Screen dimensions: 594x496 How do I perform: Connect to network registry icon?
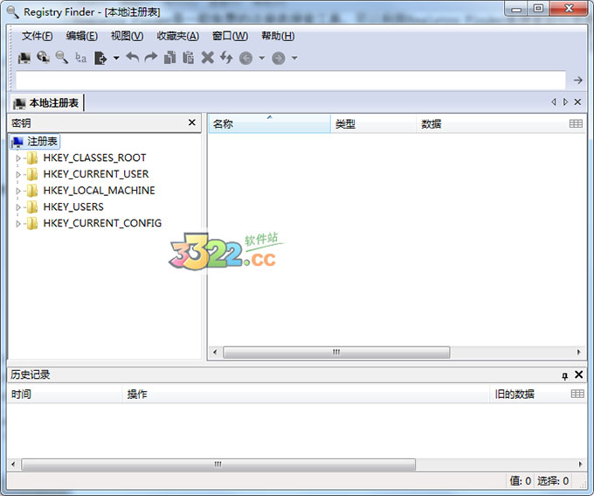click(x=43, y=58)
